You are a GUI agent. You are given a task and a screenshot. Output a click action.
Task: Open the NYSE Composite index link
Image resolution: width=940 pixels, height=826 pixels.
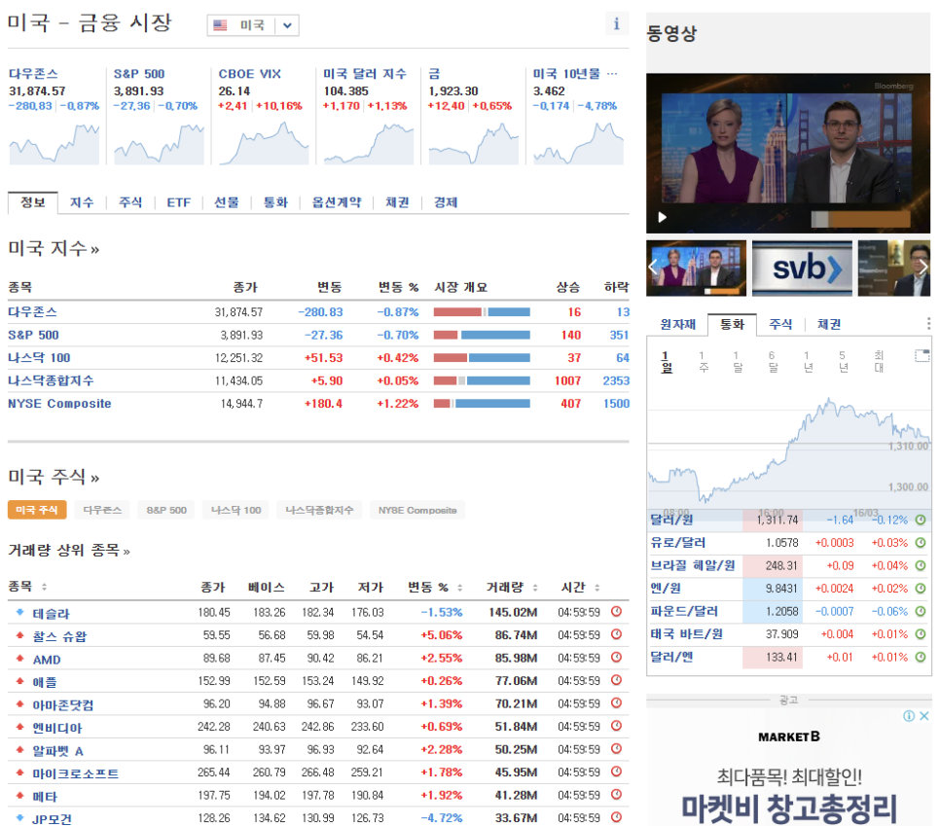(59, 404)
